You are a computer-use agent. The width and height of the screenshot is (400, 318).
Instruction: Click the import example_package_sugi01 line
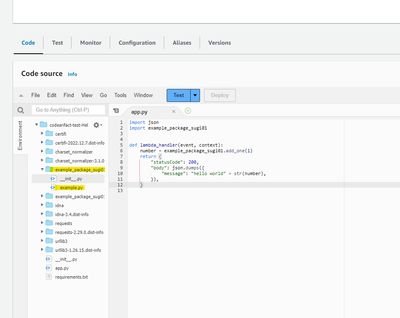click(x=168, y=128)
